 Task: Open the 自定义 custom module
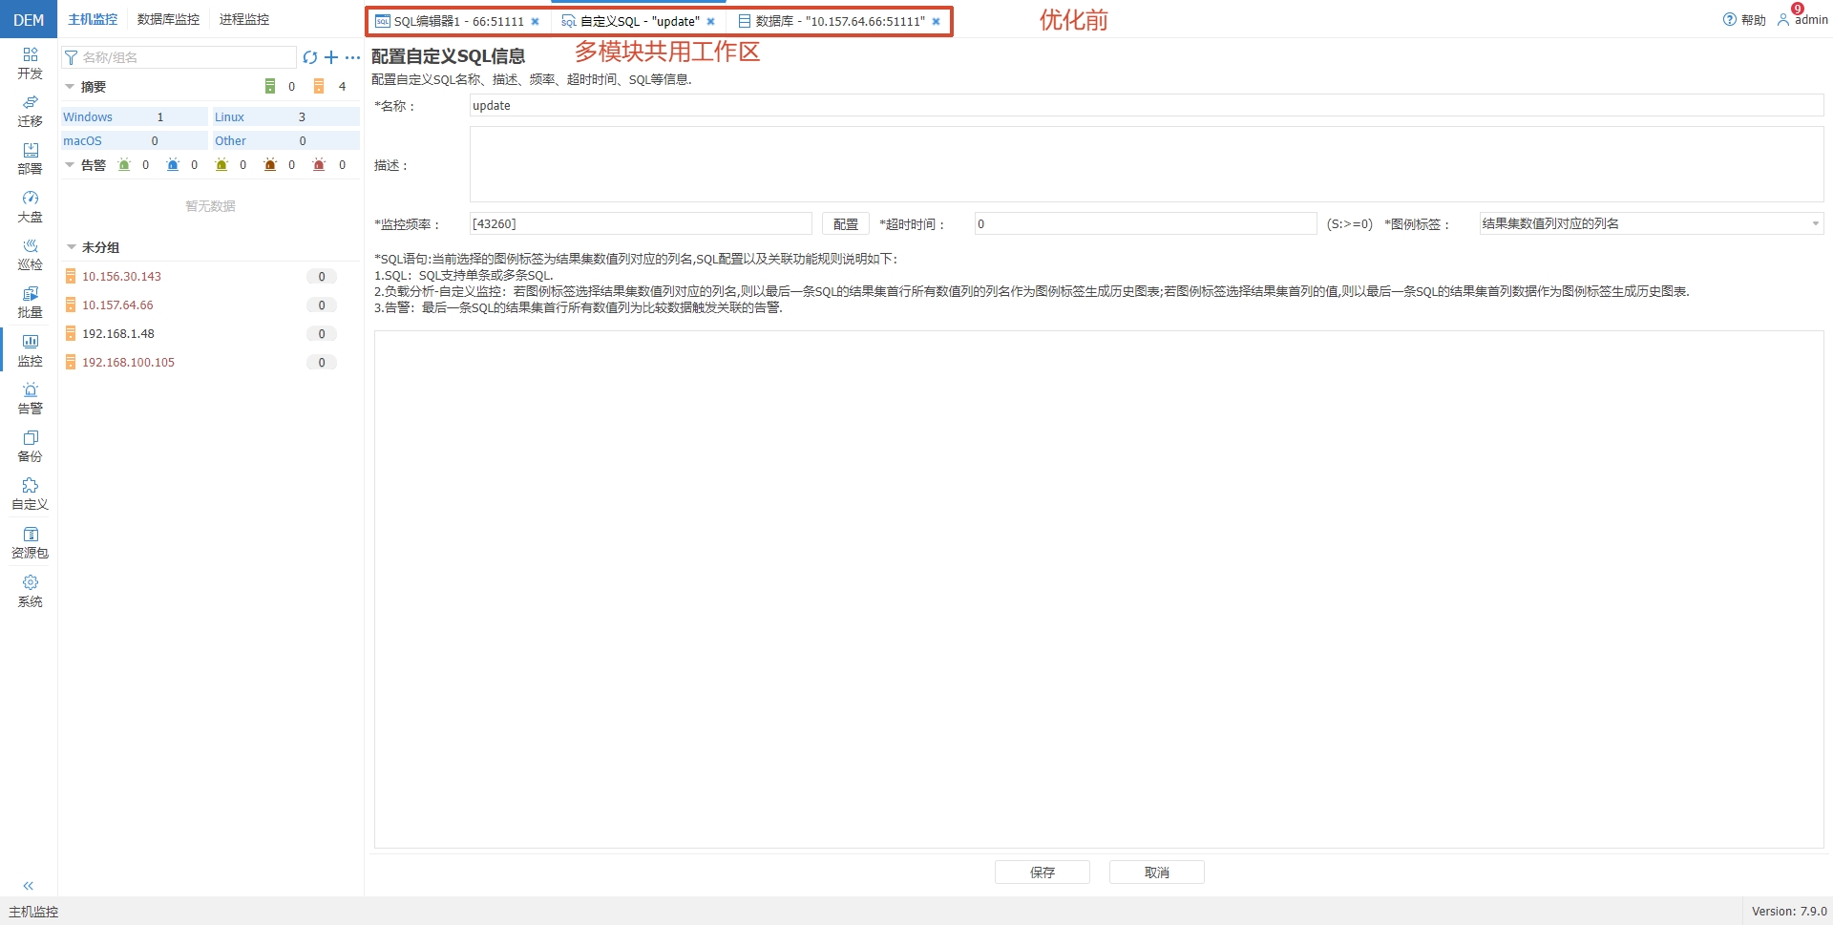click(x=30, y=494)
